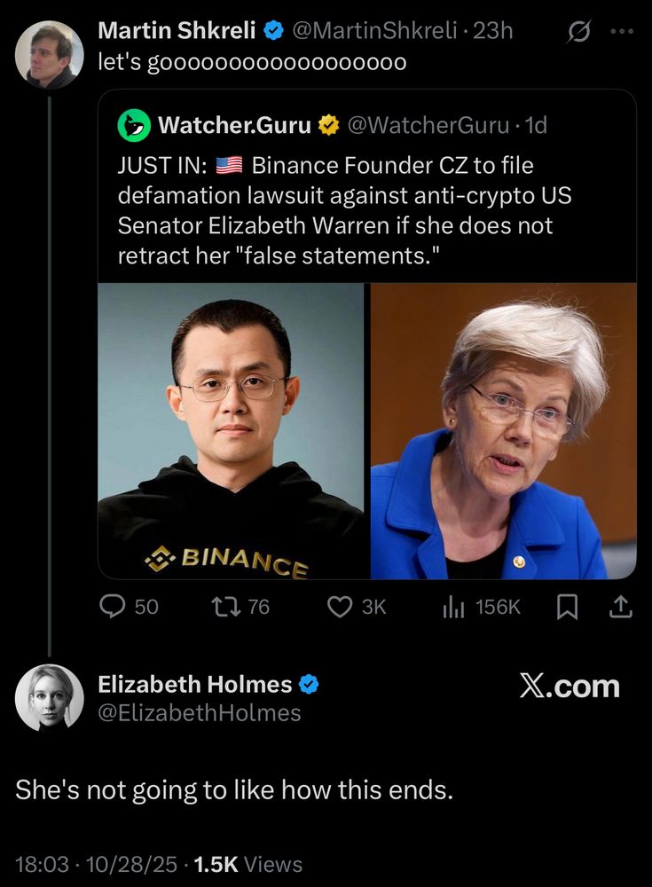
Task: Open Grok actions on Martin Shkreli's tweet
Action: [x=577, y=28]
